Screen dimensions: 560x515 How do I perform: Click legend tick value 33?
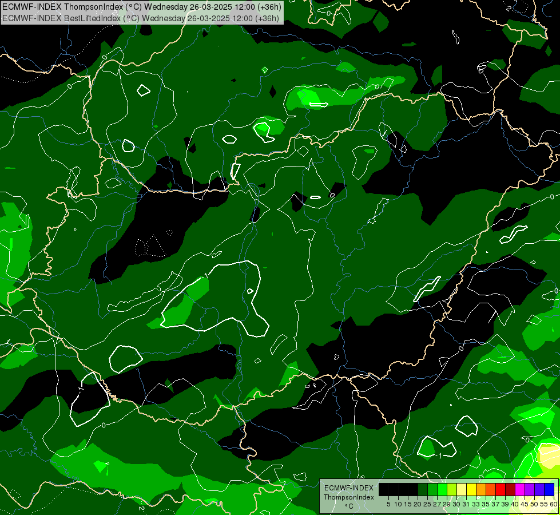pyautogui.click(x=476, y=504)
